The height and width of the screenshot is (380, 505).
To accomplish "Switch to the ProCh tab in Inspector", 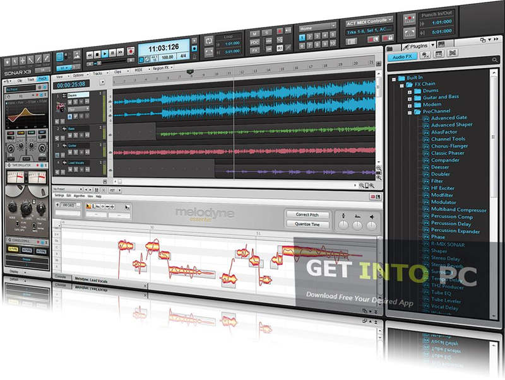I will pos(42,79).
